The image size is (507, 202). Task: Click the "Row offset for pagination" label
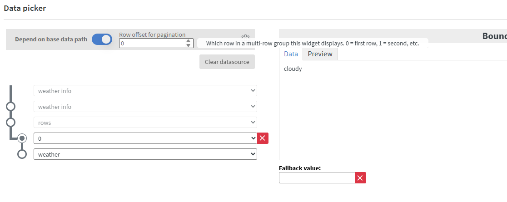pyautogui.click(x=152, y=34)
